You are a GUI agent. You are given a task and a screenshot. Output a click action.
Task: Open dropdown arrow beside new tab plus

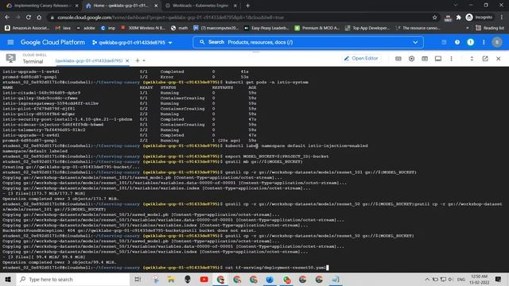click(144, 60)
